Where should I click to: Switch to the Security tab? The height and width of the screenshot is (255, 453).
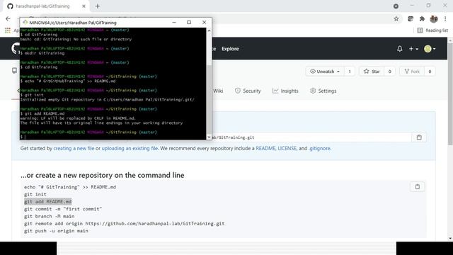coord(248,91)
